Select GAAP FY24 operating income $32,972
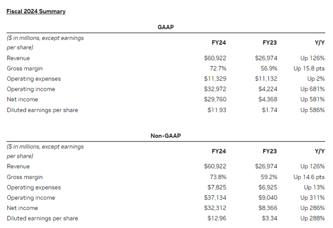 [215, 89]
